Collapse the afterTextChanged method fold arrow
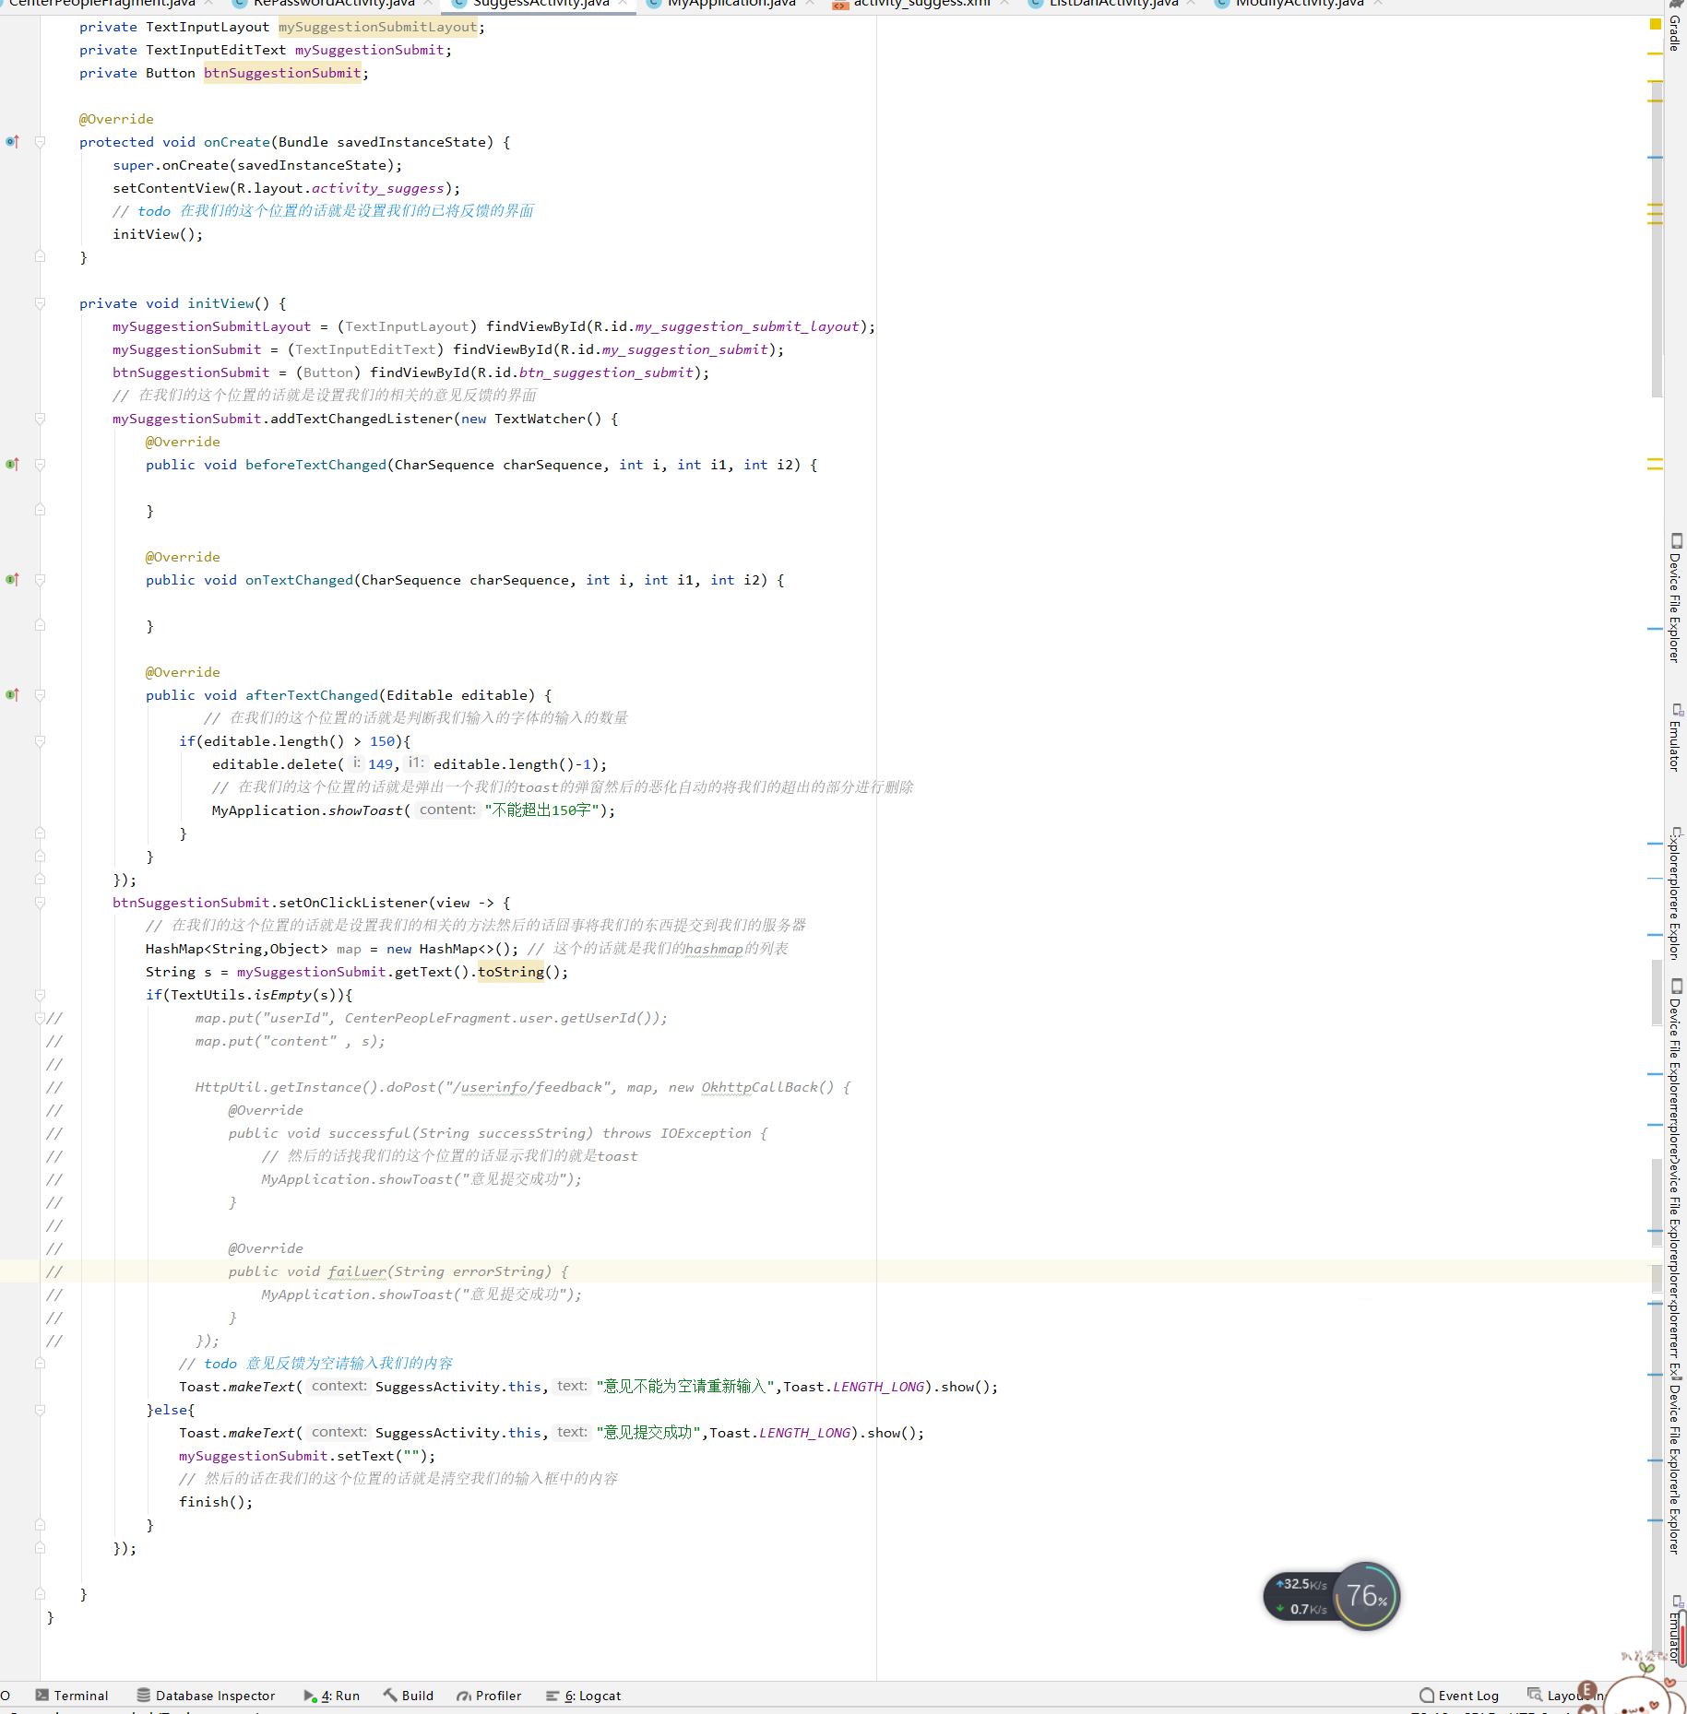 coord(40,694)
